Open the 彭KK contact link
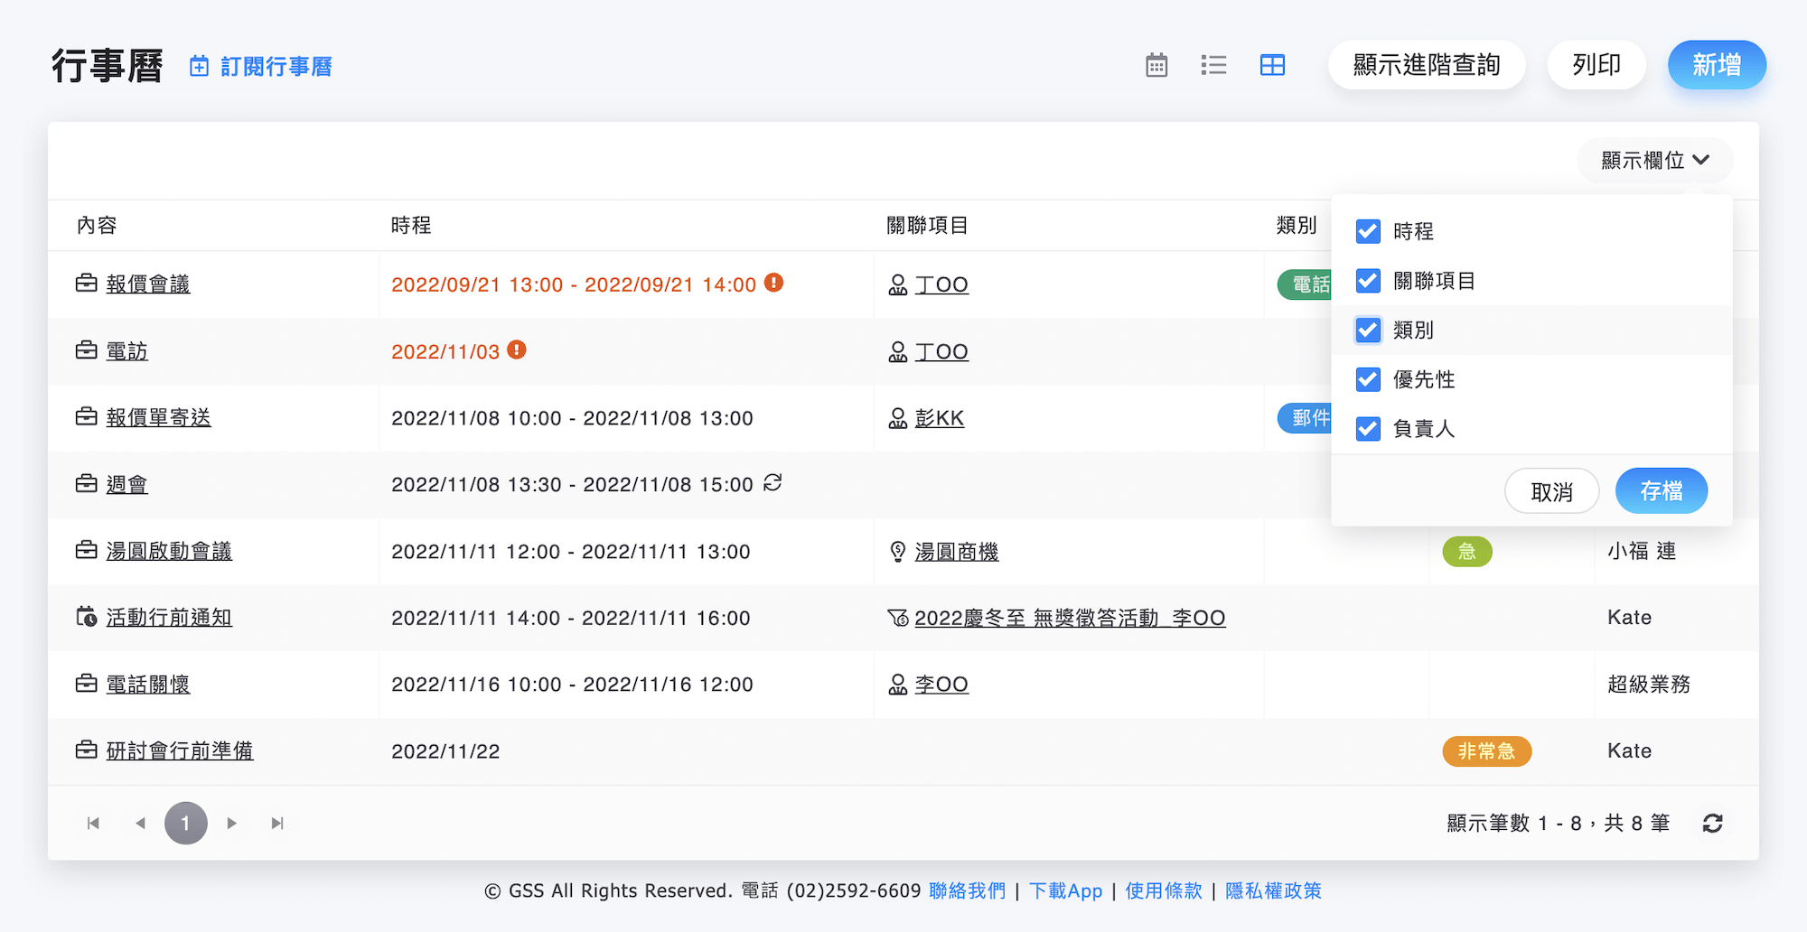 pyautogui.click(x=940, y=418)
